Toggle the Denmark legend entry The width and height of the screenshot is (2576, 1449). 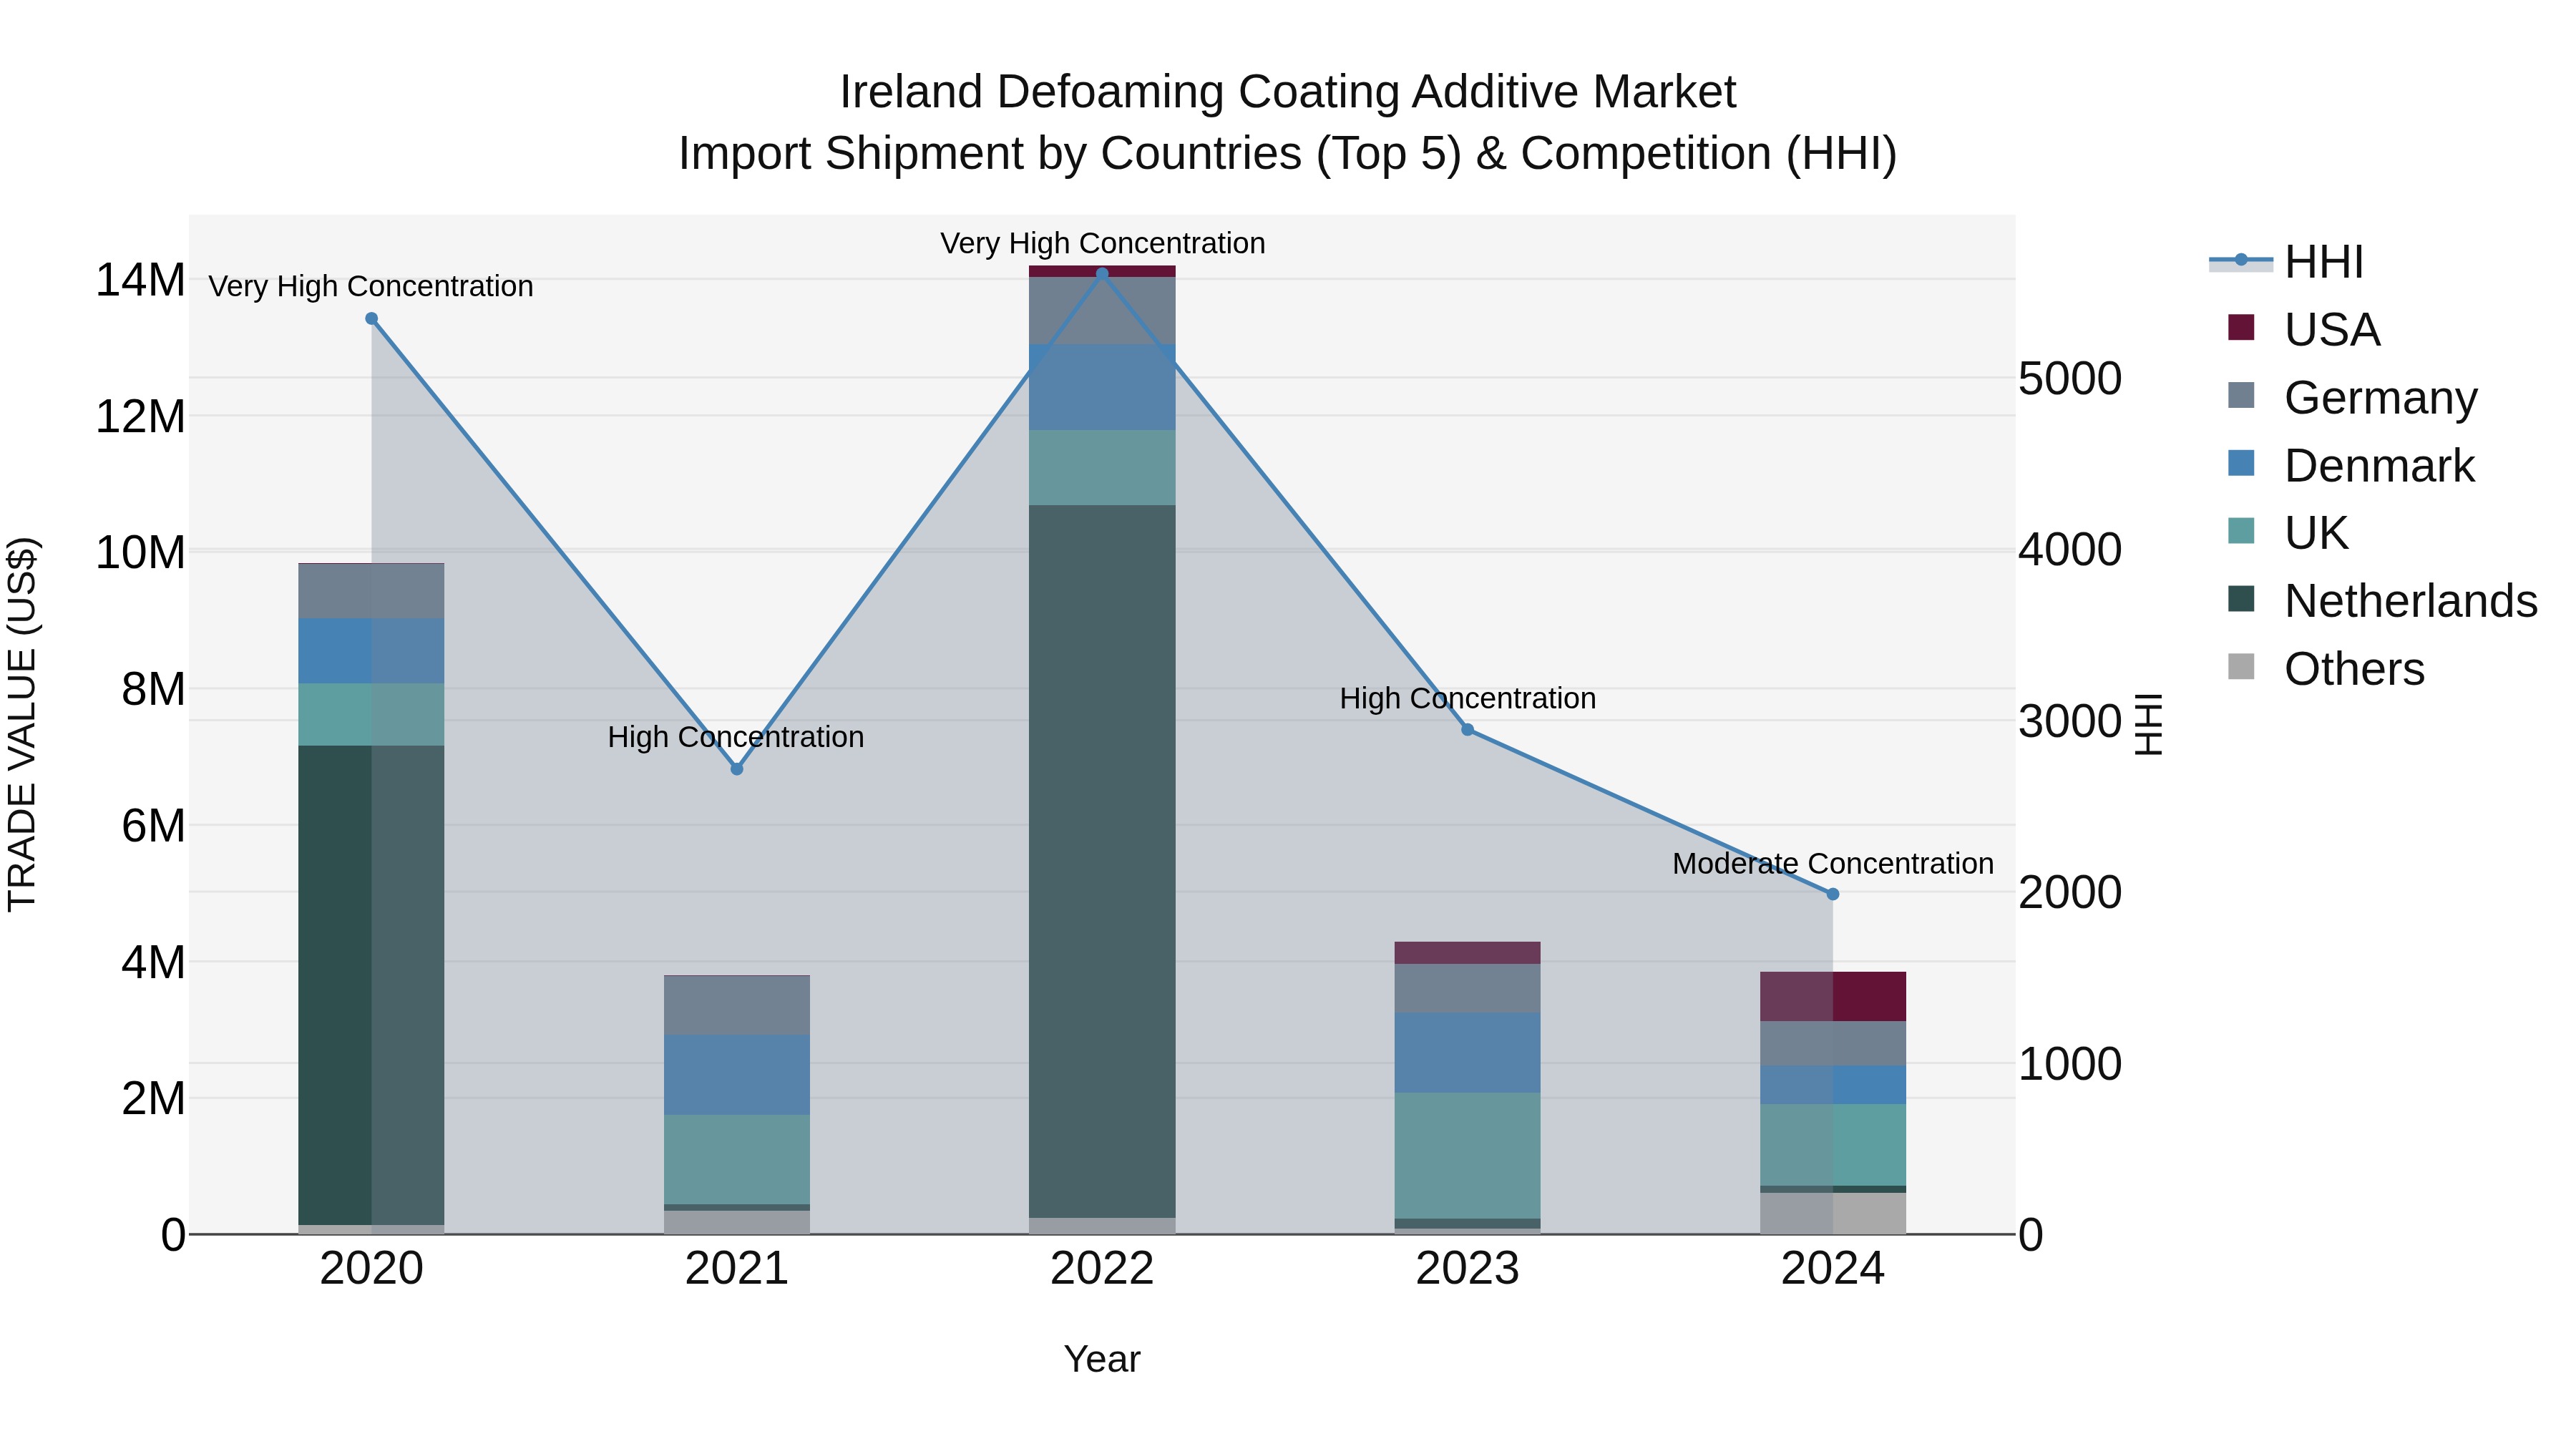pos(2351,465)
